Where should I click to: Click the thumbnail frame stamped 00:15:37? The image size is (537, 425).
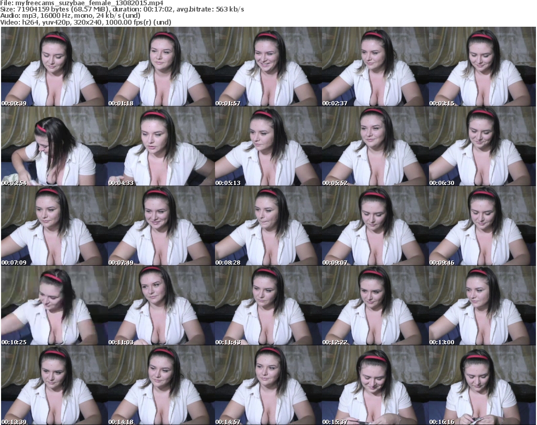[375, 385]
